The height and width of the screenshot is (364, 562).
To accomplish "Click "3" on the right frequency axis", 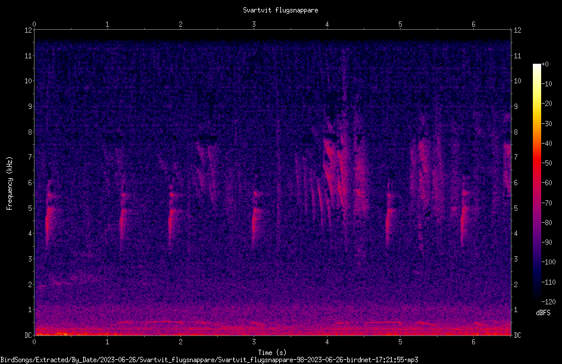I will pyautogui.click(x=516, y=259).
